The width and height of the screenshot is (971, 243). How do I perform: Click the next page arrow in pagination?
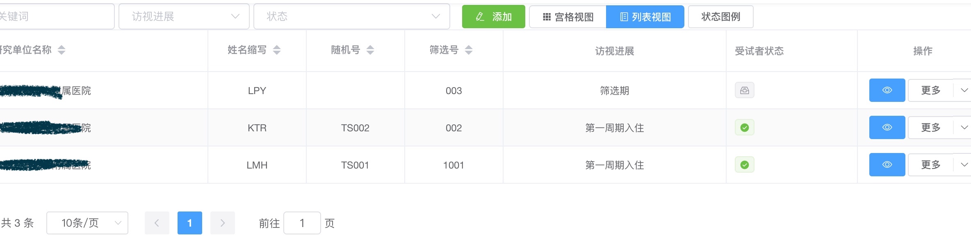(223, 223)
